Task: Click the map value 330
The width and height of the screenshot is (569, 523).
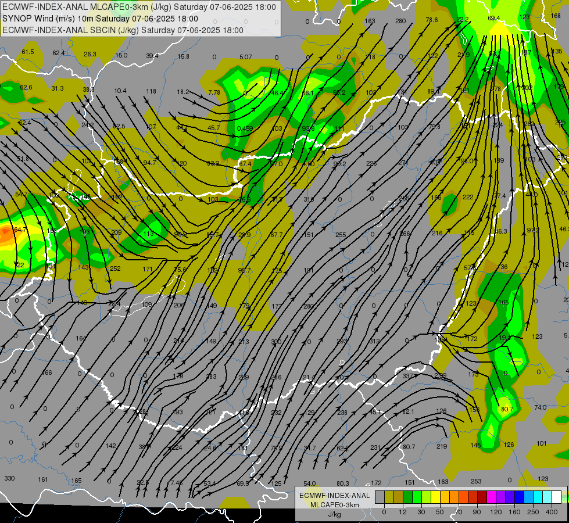Action: 9,478
